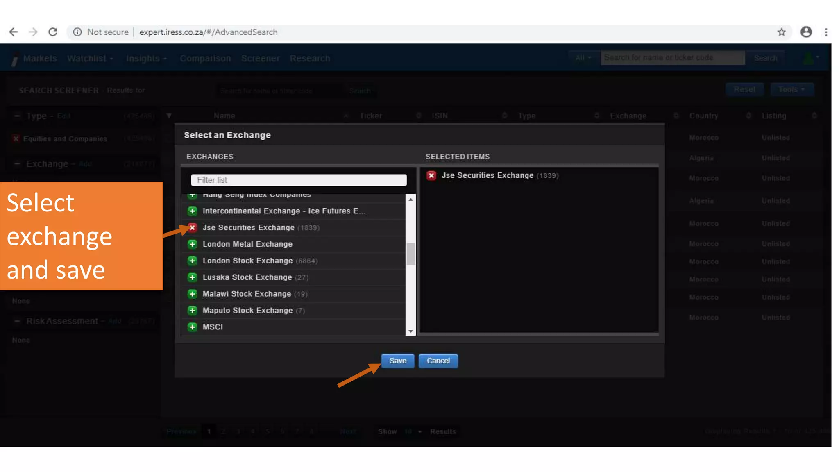Remove the Equities and Companies filter
This screenshot has width=839, height=472.
point(16,138)
